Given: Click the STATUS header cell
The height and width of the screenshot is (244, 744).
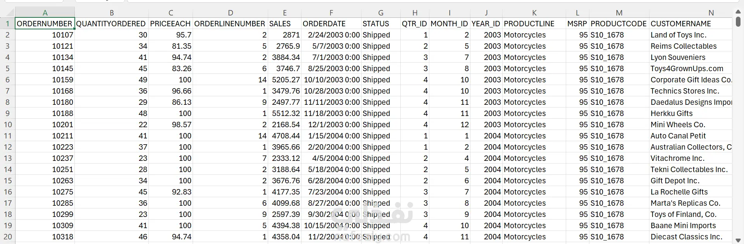Looking at the screenshot, I should click(381, 24).
